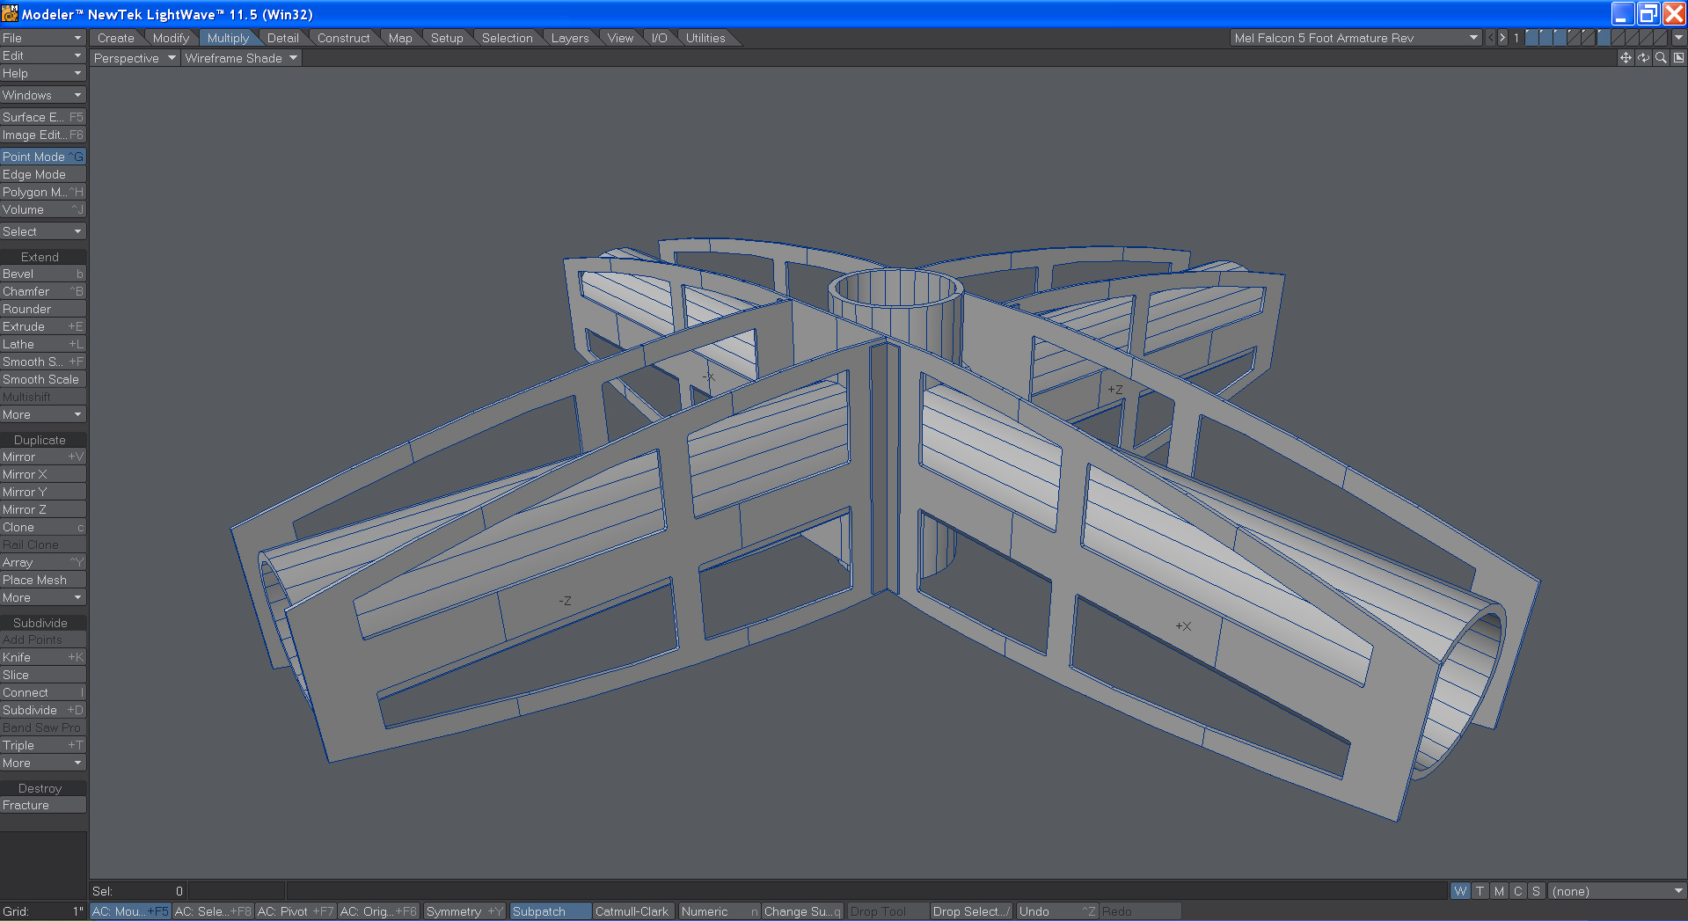This screenshot has height=921, width=1688.
Task: Toggle Symmetry mode
Action: [464, 911]
